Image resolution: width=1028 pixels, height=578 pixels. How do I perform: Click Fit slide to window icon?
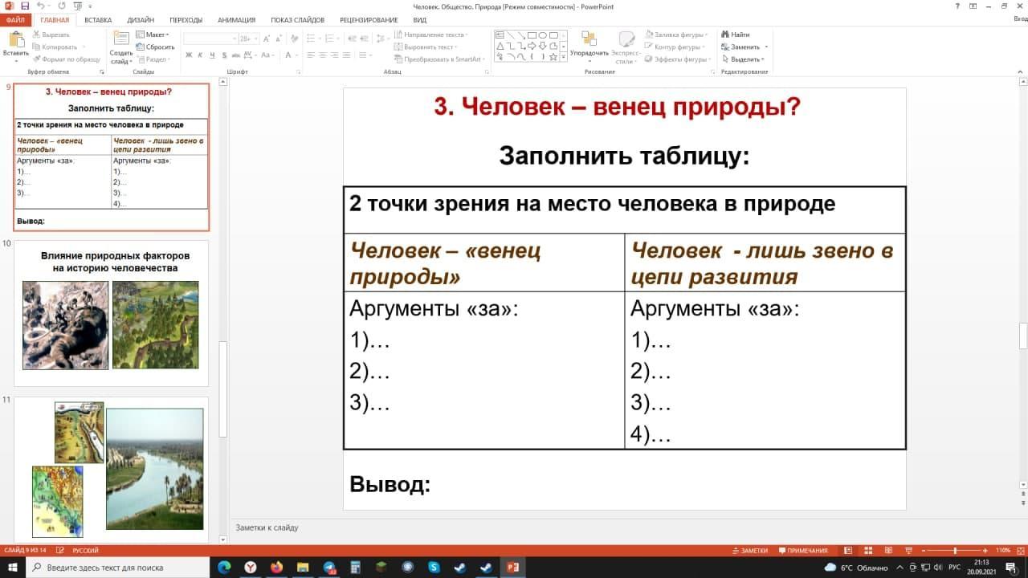pyautogui.click(x=1020, y=551)
